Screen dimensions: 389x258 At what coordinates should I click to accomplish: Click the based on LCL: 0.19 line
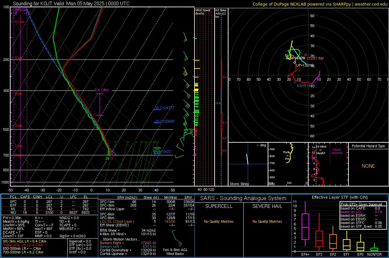click(x=361, y=212)
